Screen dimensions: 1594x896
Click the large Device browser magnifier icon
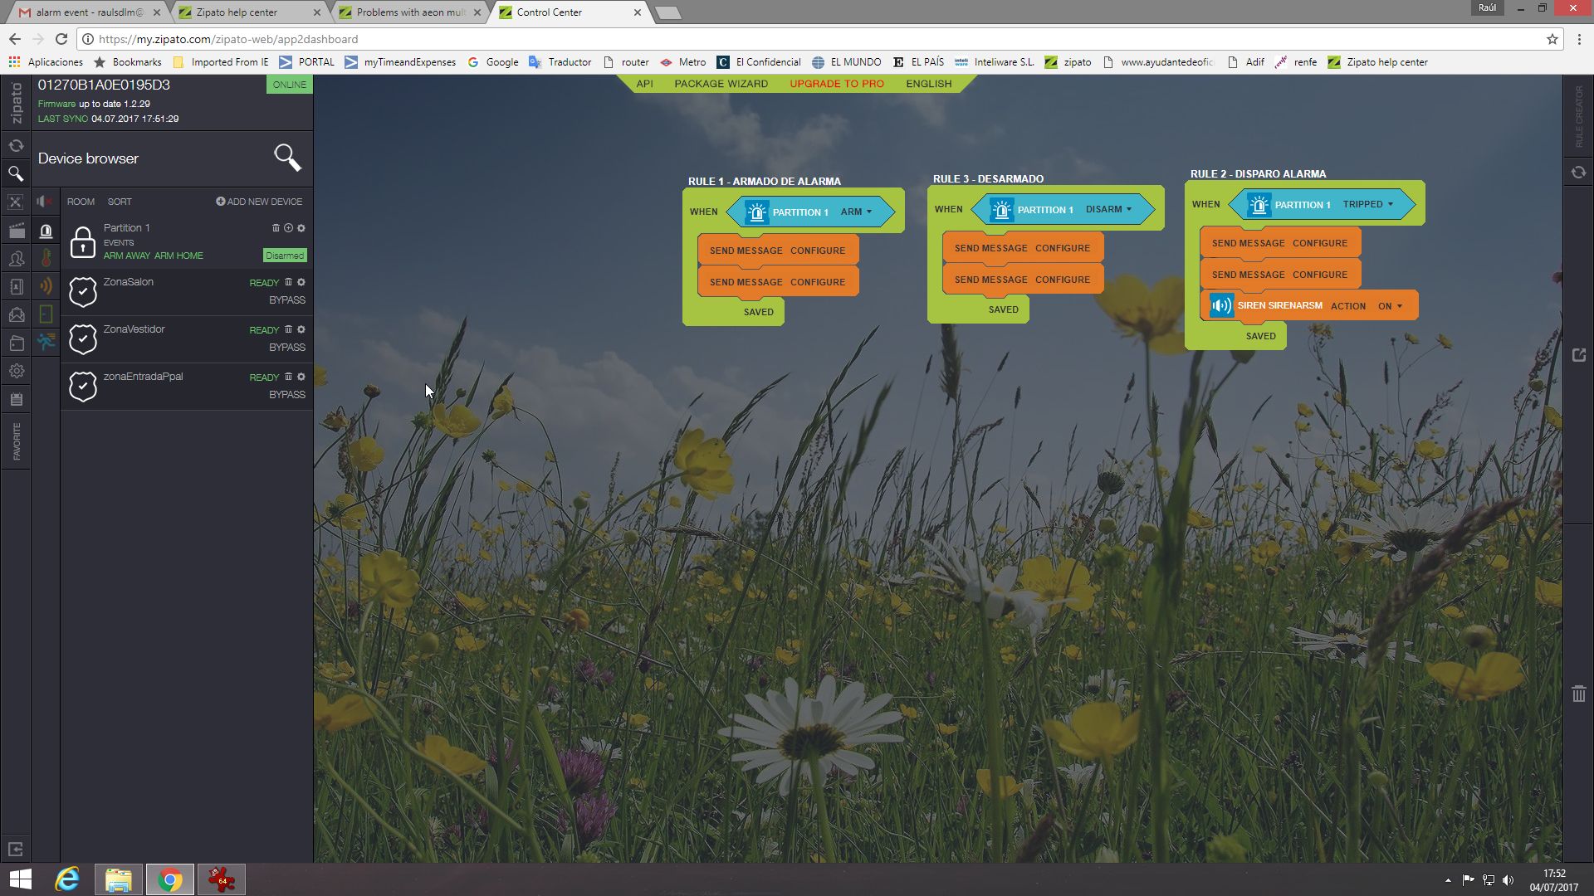point(287,157)
